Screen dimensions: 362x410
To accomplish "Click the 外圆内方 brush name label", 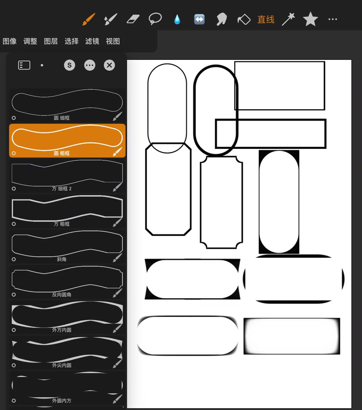I will 62,400.
